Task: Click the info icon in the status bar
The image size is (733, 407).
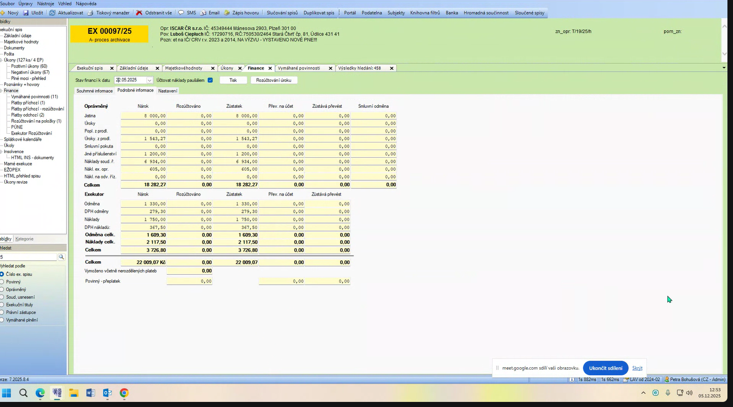Action: coord(572,379)
